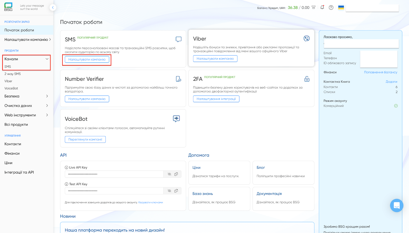Click the balance amount 36.38
The image size is (409, 233).
(x=293, y=8)
